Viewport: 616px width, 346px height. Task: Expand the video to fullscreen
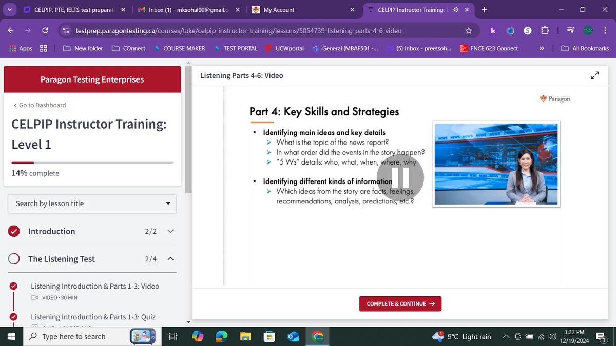(x=594, y=75)
